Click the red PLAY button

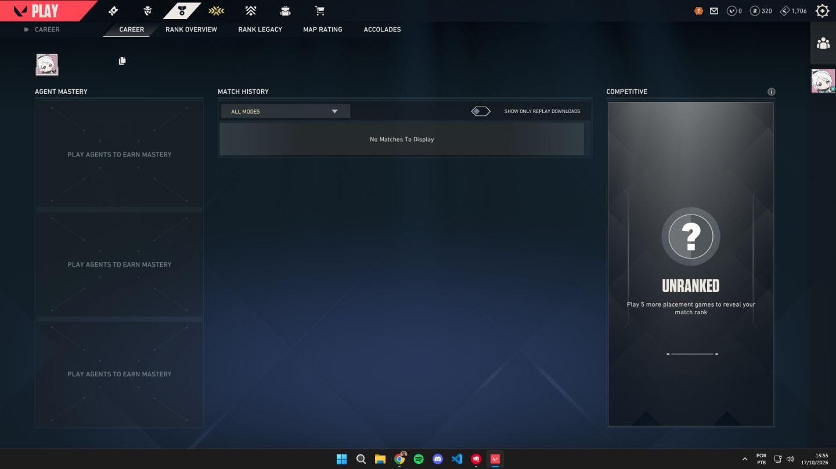point(45,10)
